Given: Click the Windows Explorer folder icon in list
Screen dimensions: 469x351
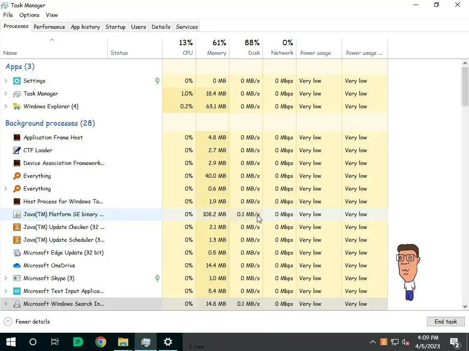Looking at the screenshot, I should click(17, 106).
